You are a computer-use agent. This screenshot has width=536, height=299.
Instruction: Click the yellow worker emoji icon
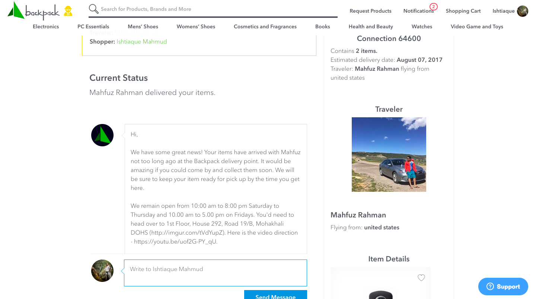pos(68,11)
